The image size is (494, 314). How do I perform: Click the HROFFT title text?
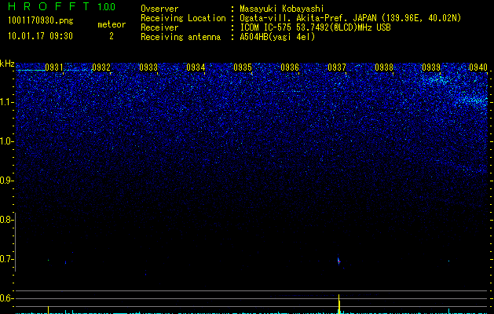point(49,6)
